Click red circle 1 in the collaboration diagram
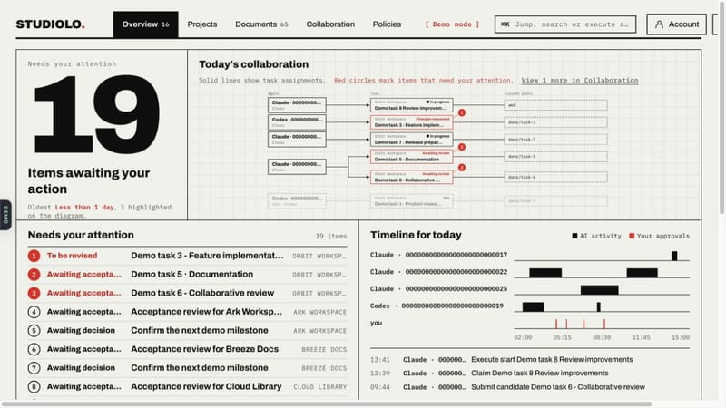This screenshot has height=408, width=726. point(462,112)
